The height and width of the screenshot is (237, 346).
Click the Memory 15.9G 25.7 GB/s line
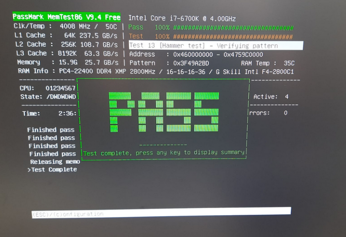coord(68,62)
